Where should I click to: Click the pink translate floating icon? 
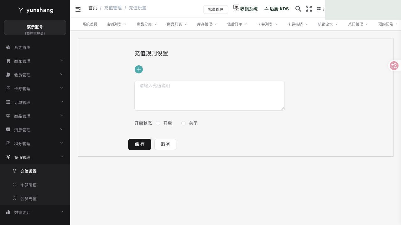[x=394, y=66]
